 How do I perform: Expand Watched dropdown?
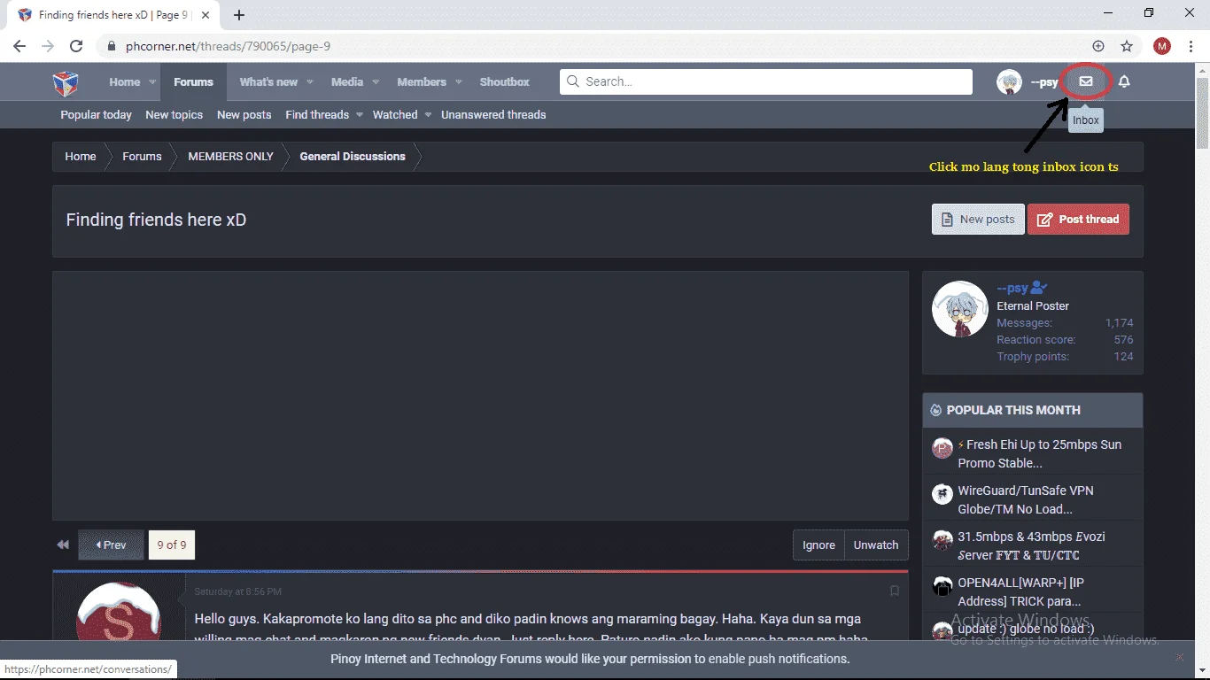point(428,115)
